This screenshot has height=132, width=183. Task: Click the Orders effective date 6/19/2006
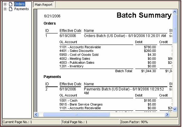click(x=68, y=36)
